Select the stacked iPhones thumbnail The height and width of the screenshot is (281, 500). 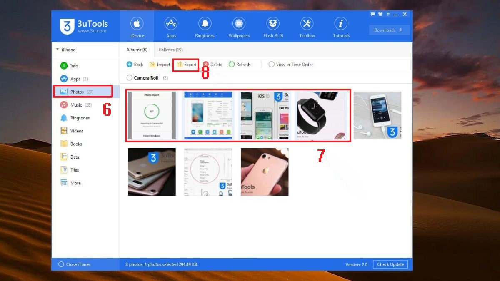[152, 172]
